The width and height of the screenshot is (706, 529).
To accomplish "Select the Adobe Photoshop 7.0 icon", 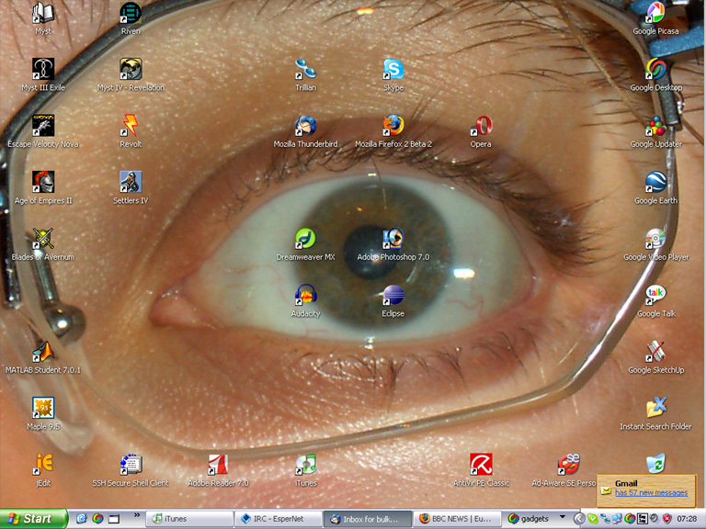I will click(x=393, y=244).
